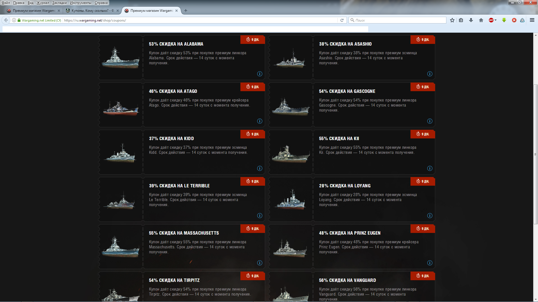Open bookmarks list icon in toolbar
The image size is (538, 302).
pyautogui.click(x=461, y=20)
